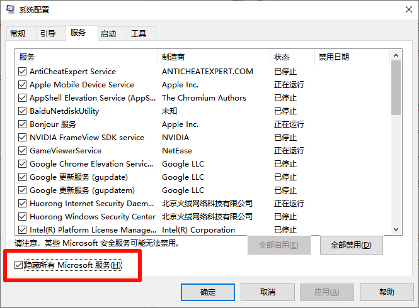Click the scrollbar up arrow
The image size is (419, 308).
click(x=396, y=55)
